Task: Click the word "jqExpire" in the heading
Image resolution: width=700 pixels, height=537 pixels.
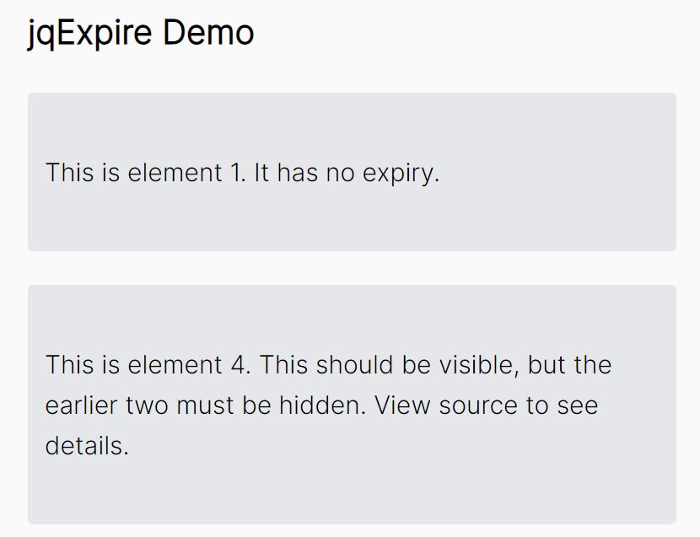Action: tap(89, 34)
